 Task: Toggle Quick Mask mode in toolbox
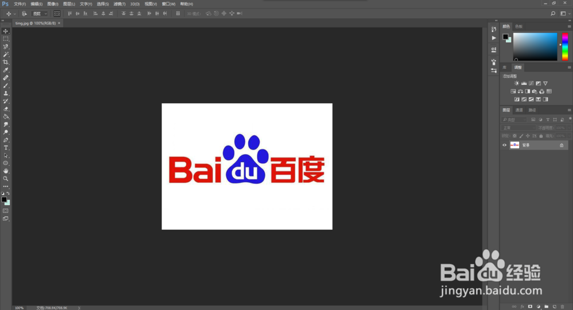click(x=6, y=210)
